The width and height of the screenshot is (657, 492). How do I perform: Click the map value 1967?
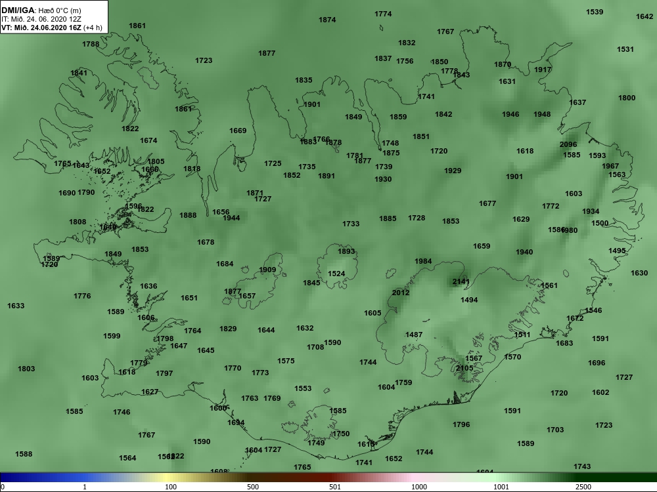coord(610,166)
